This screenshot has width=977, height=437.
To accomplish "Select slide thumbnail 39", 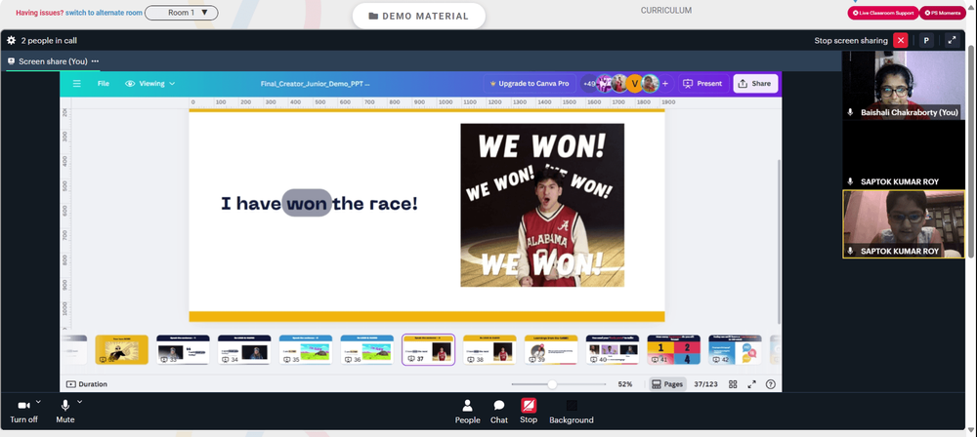I will click(x=551, y=350).
